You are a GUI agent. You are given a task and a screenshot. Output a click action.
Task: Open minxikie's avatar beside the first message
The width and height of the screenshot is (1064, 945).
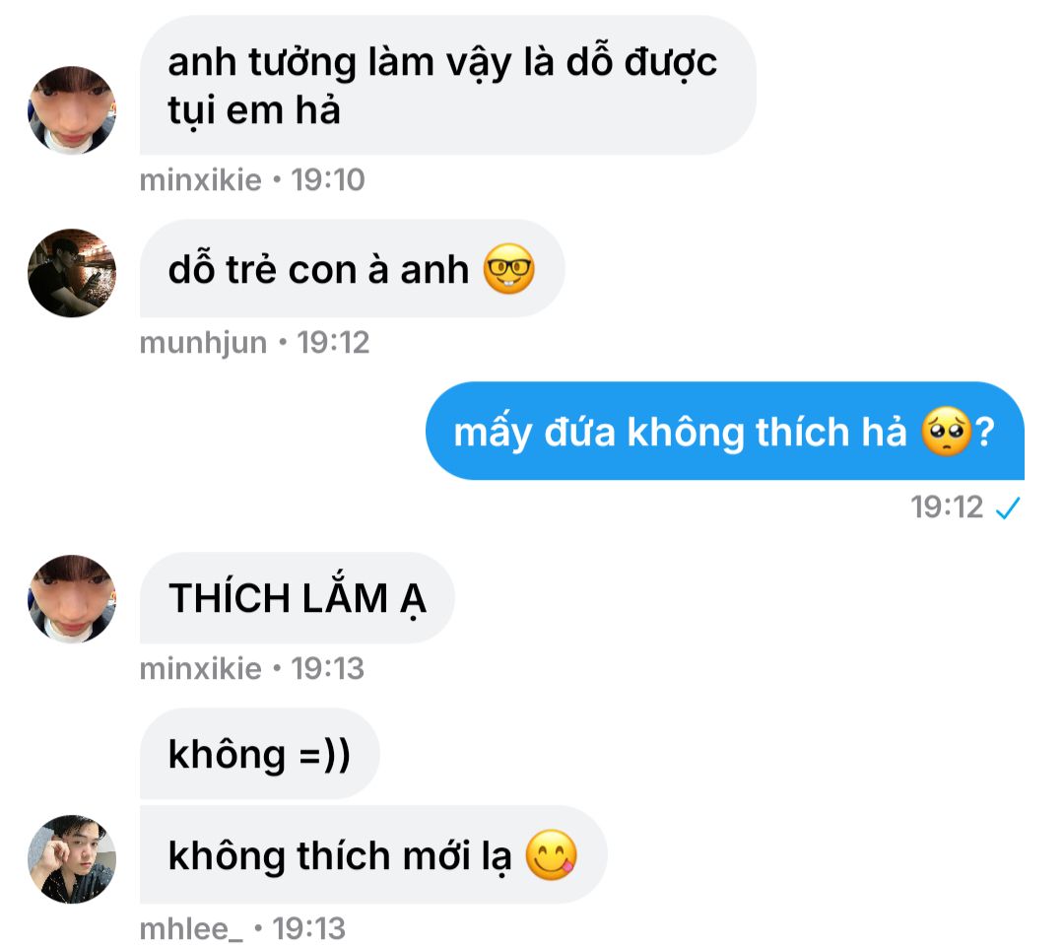[72, 110]
